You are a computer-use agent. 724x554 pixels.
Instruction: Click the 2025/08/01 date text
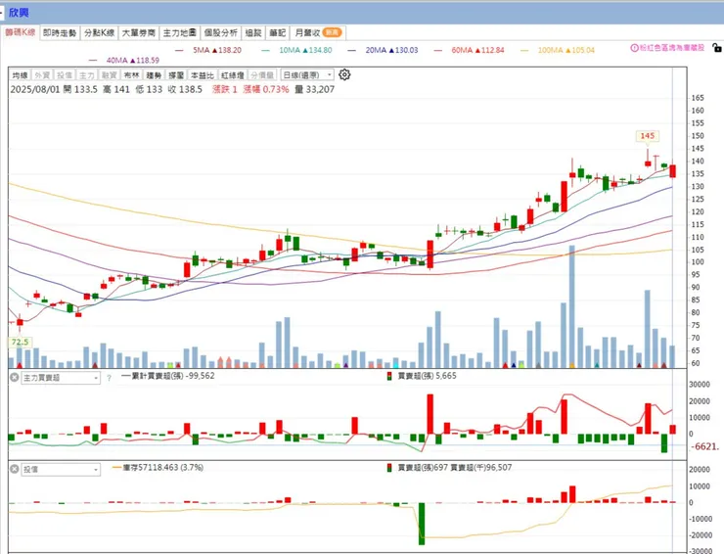pos(35,89)
